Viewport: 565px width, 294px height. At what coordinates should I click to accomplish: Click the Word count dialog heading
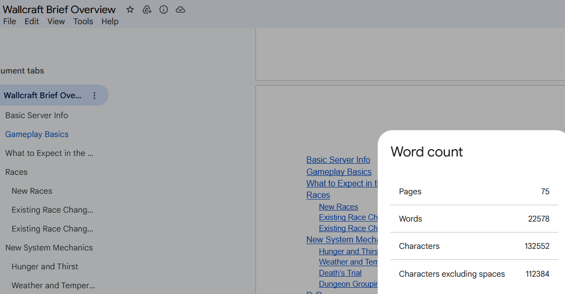tap(427, 152)
